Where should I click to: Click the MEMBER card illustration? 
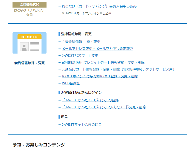(x=29, y=43)
